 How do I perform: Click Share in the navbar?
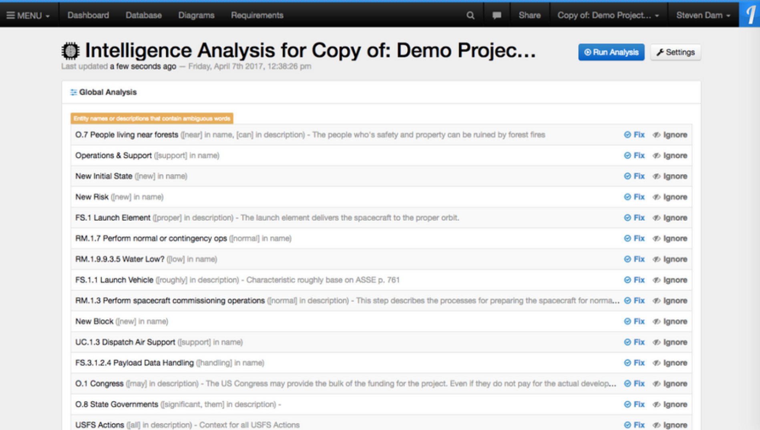click(529, 15)
